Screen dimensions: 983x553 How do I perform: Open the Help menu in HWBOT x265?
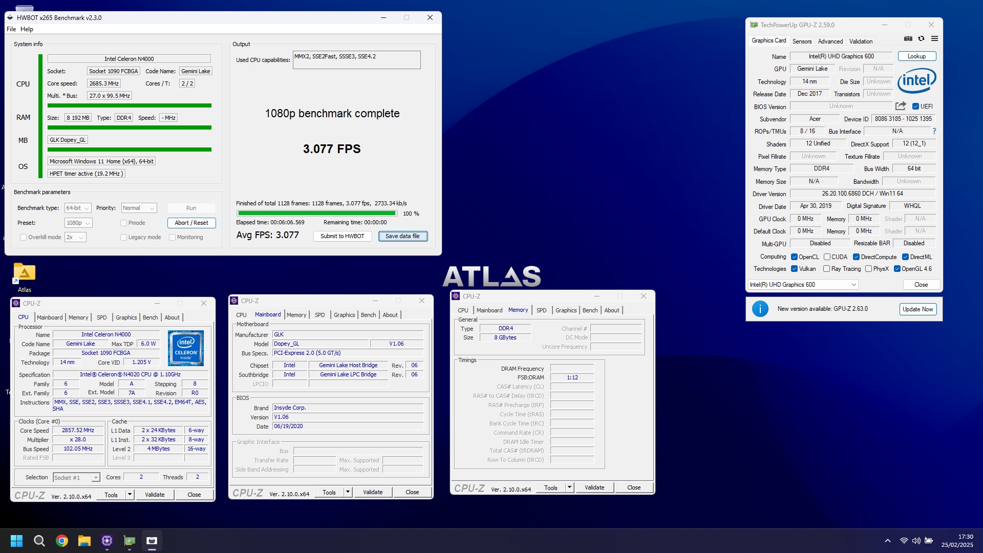click(27, 29)
